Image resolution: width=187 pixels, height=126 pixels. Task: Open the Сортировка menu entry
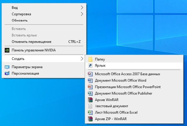pyautogui.click(x=44, y=14)
